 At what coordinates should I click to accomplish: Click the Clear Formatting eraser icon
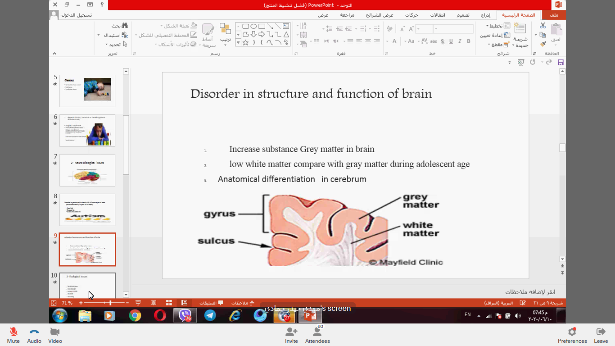(x=390, y=29)
